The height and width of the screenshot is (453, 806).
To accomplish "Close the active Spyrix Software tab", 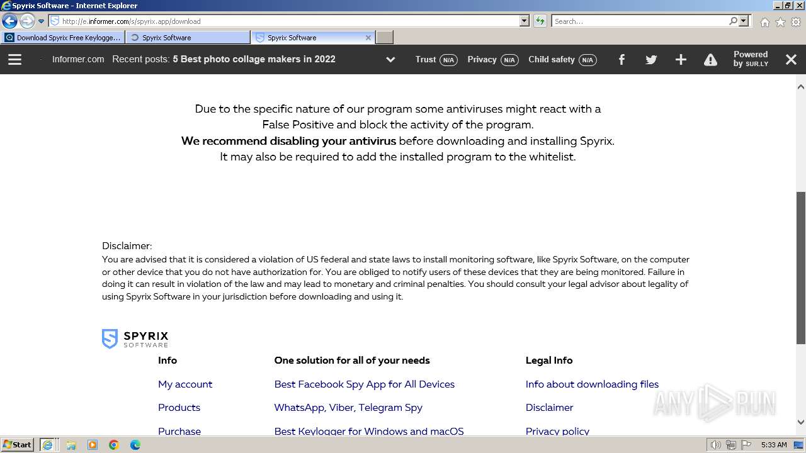I will pos(368,38).
